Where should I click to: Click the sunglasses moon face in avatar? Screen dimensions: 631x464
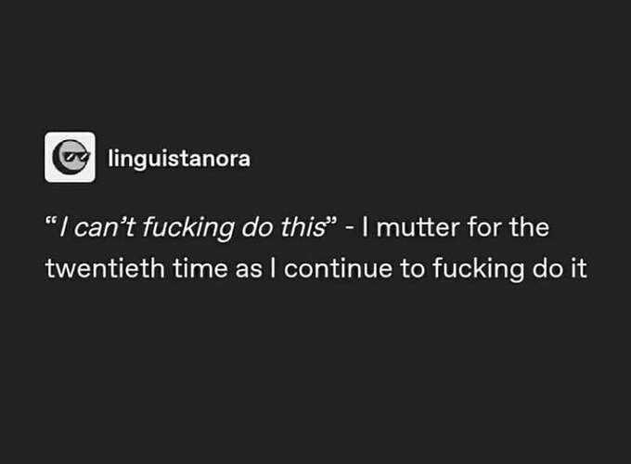click(x=71, y=157)
